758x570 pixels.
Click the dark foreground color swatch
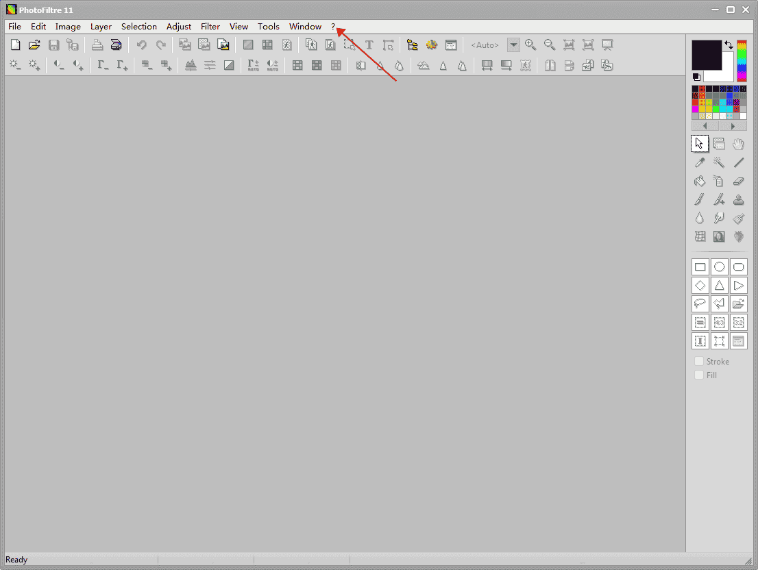(x=707, y=55)
